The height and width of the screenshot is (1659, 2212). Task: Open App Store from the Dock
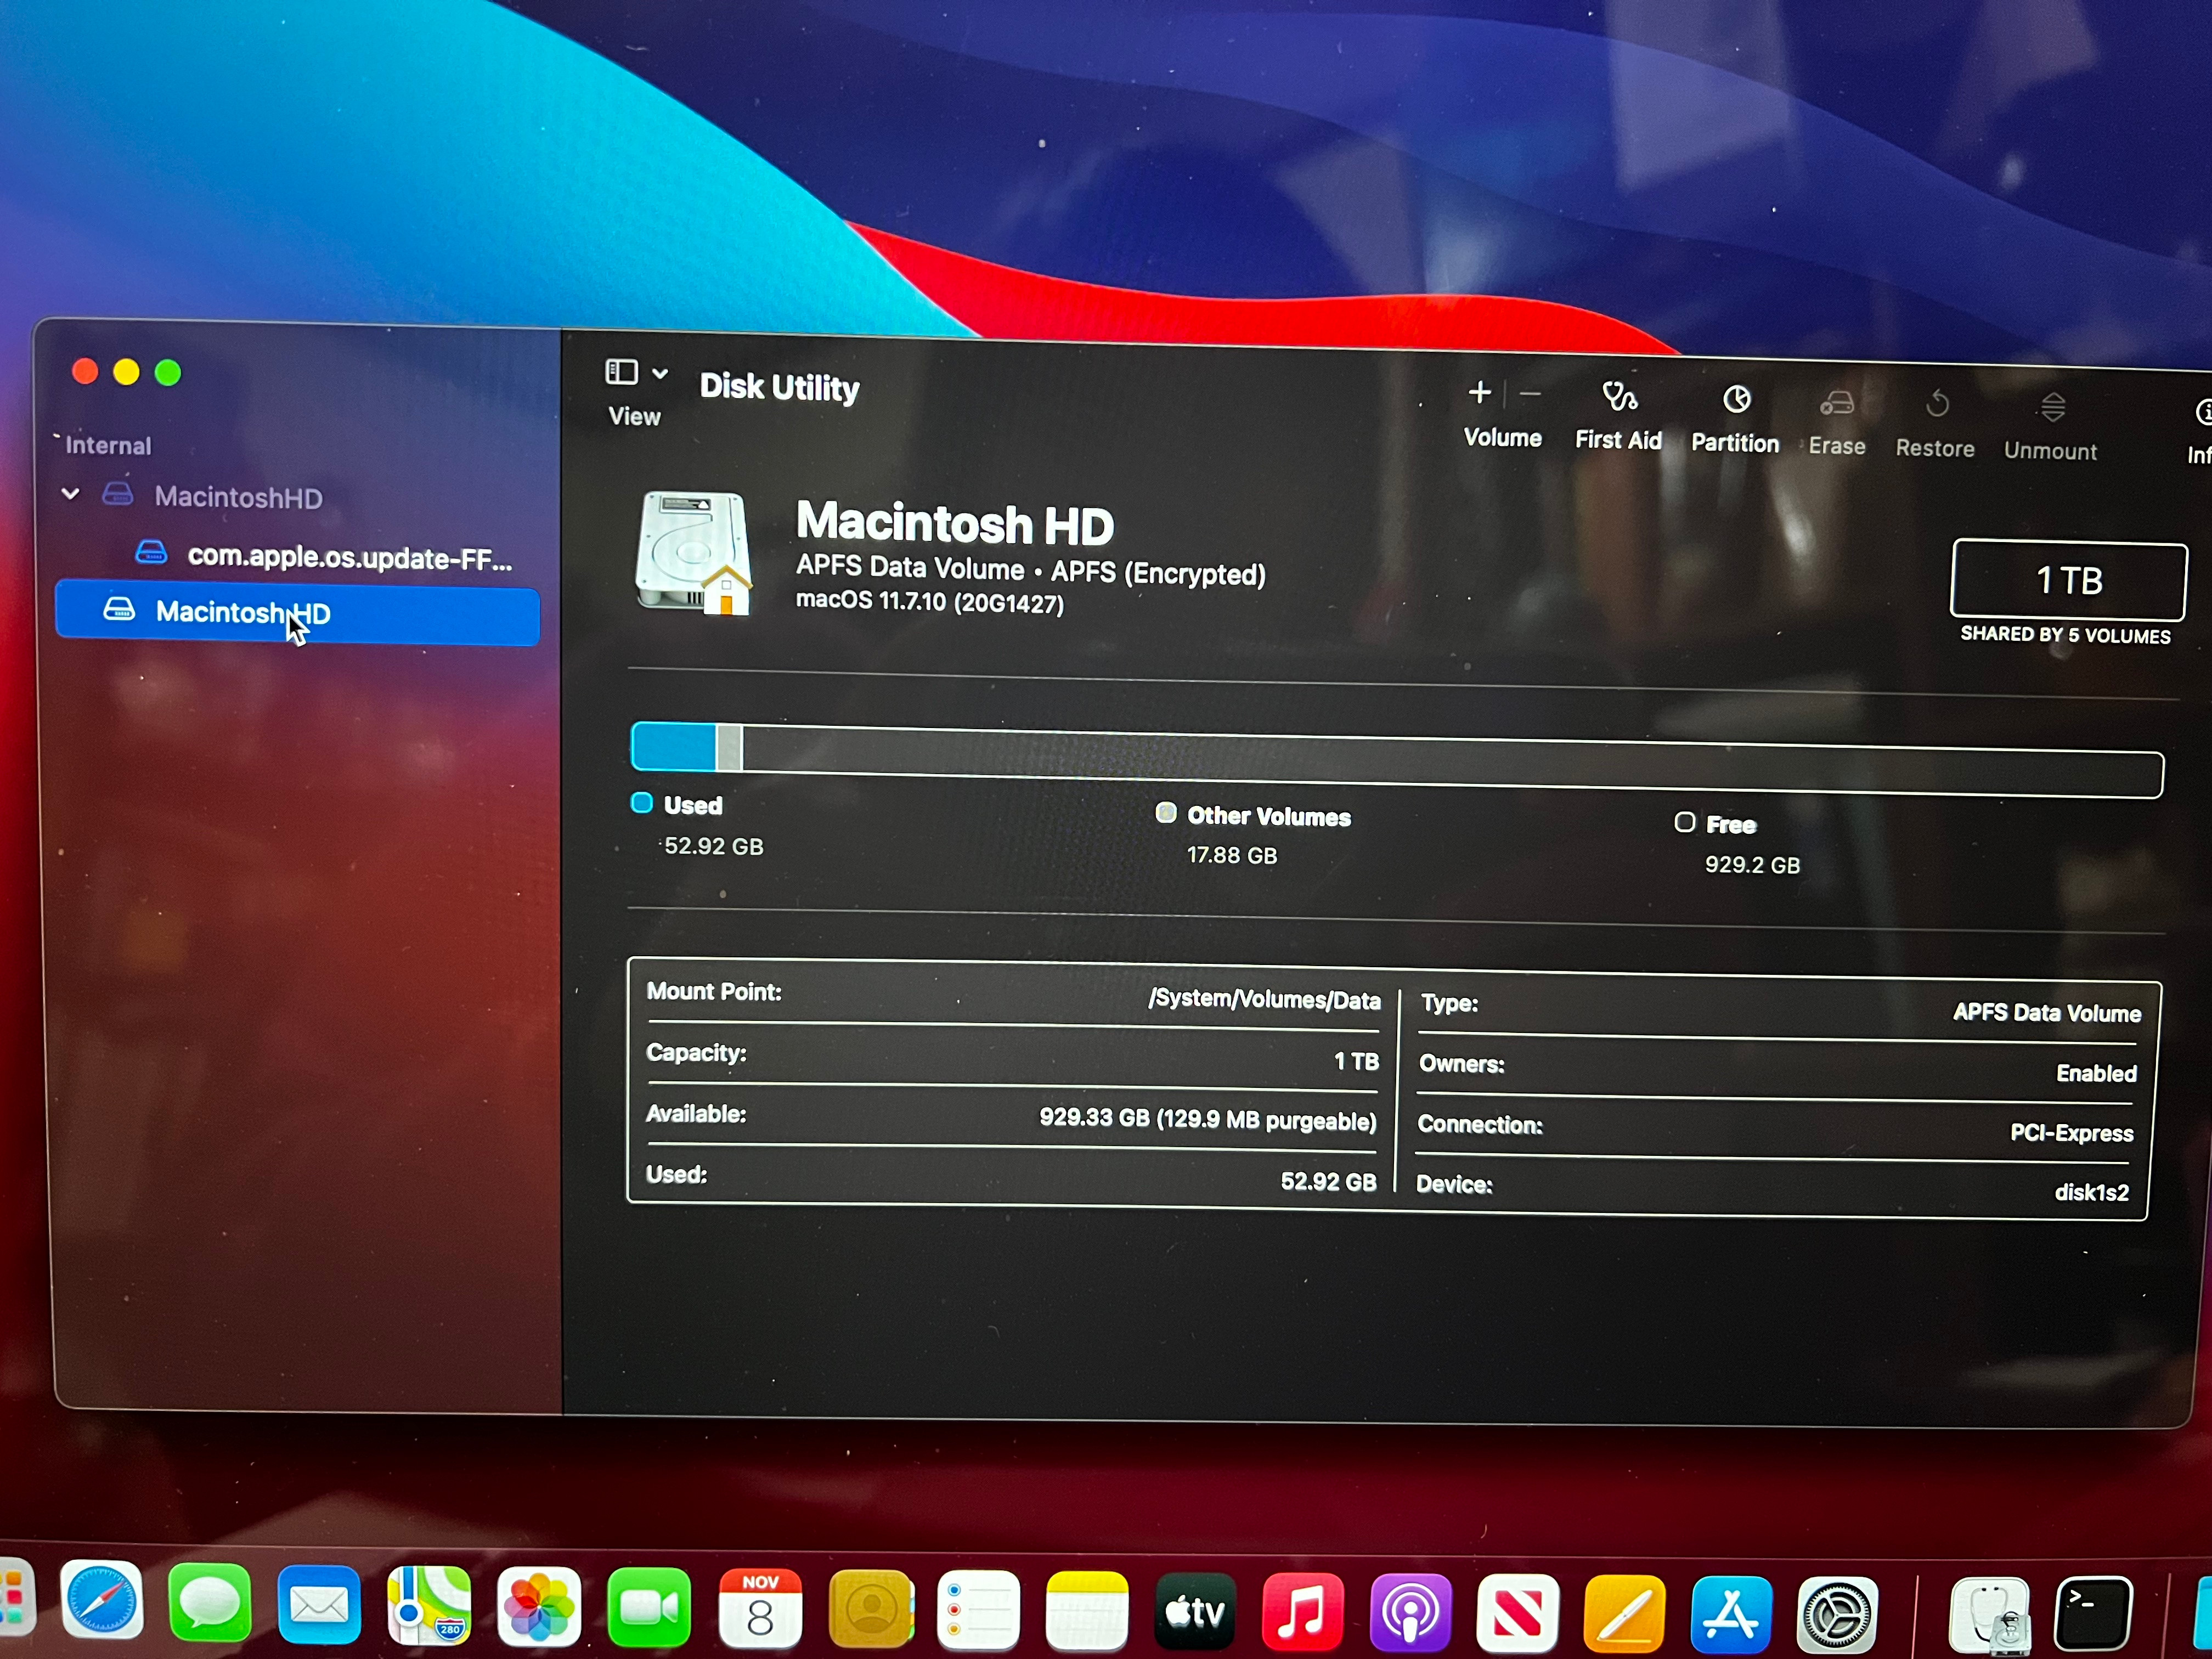pyautogui.click(x=1731, y=1616)
